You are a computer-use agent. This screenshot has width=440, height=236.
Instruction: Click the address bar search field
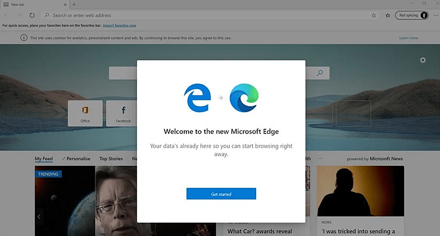tap(211, 15)
